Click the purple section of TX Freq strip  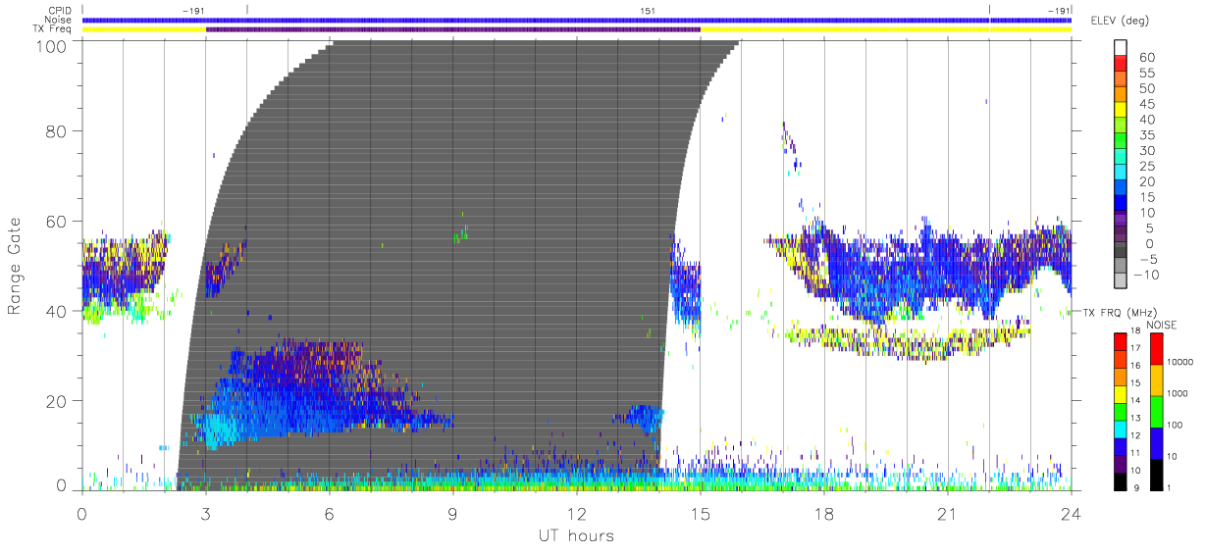click(452, 29)
